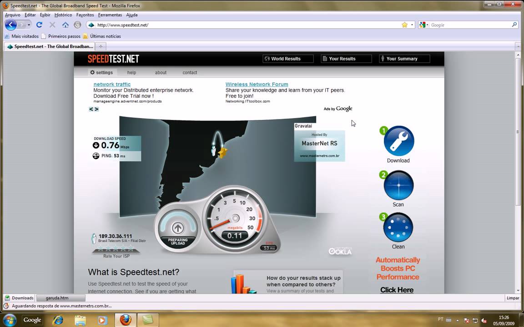Open the Arquivo menu
The image size is (524, 327).
click(13, 15)
